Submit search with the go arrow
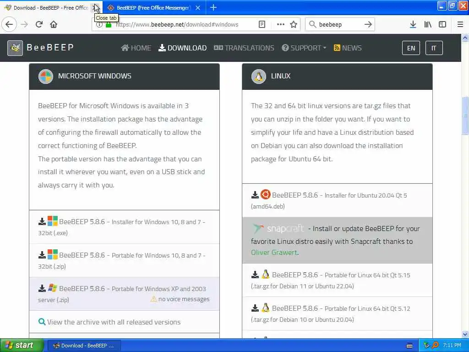The image size is (469, 352). click(368, 24)
